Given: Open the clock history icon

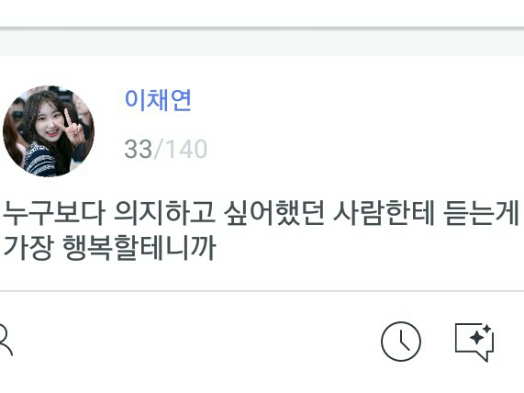Looking at the screenshot, I should click(401, 342).
